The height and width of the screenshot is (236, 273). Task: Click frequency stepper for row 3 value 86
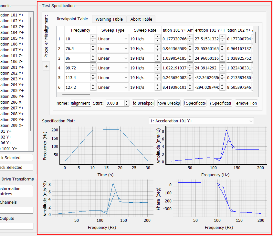93,58
